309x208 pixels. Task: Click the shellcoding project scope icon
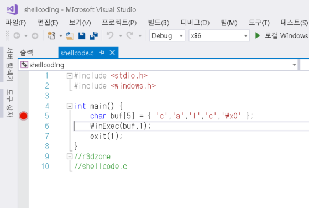pos(24,65)
